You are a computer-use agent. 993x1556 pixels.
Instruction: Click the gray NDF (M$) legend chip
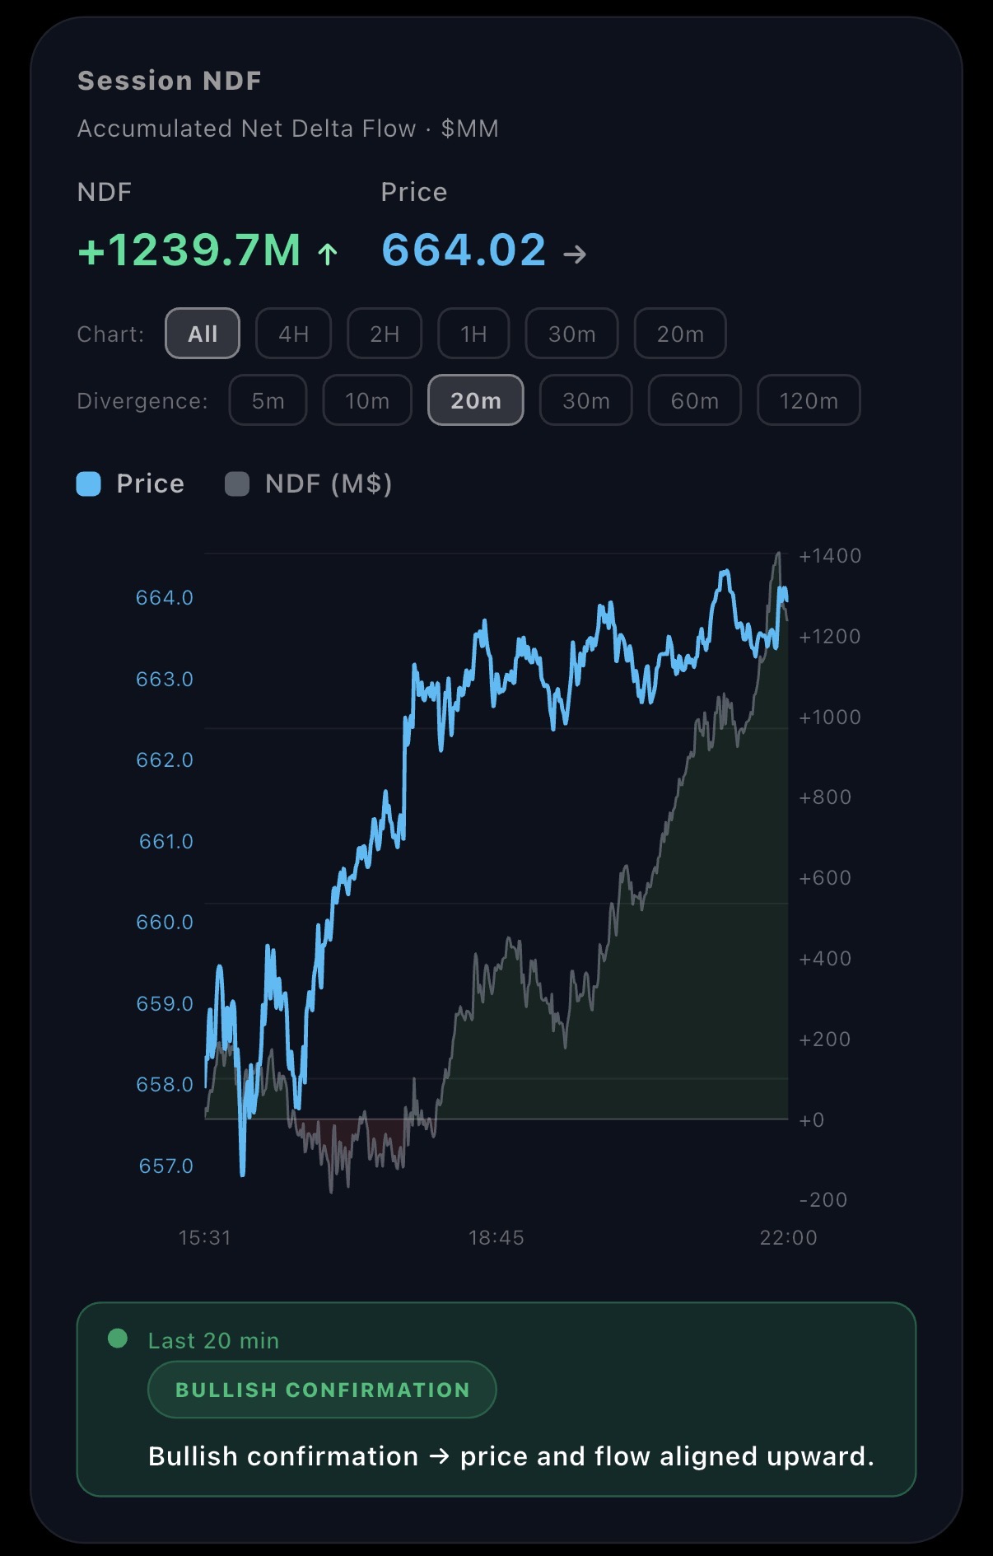[x=236, y=484]
